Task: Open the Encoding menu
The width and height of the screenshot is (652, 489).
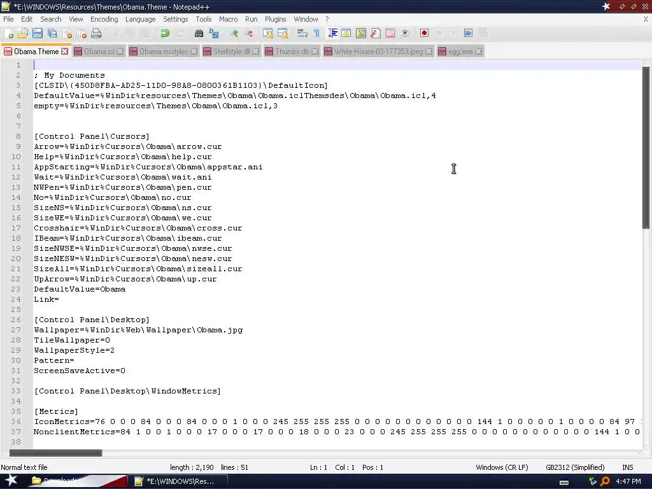Action: 104,19
